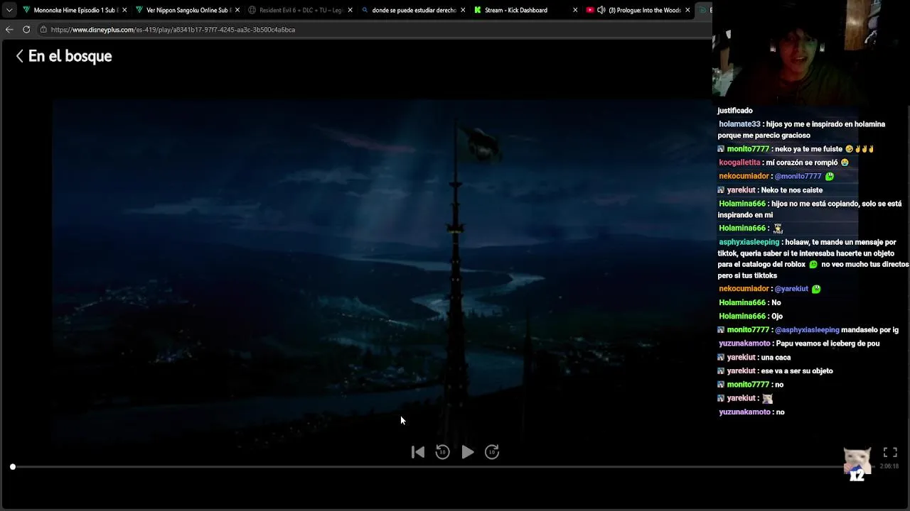Close the Mononoke Hime Episodio 1 tab
This screenshot has width=910, height=511.
(x=124, y=10)
